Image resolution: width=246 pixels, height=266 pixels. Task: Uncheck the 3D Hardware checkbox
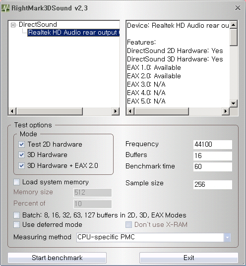click(x=22, y=155)
